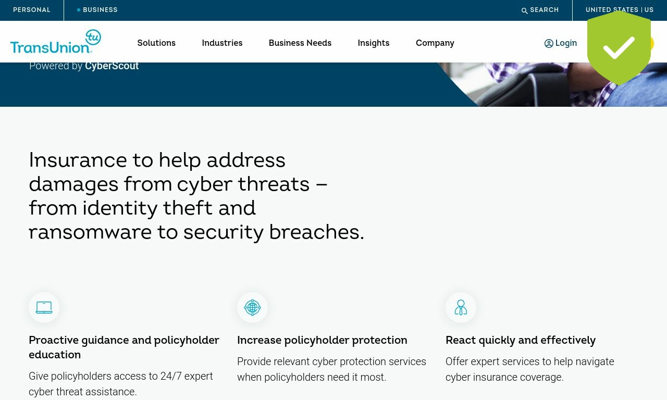
Task: Switch to the PERSONAL section
Action: 32,10
